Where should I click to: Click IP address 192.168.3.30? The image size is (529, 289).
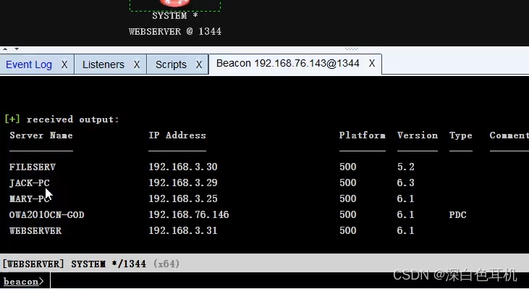[183, 167]
